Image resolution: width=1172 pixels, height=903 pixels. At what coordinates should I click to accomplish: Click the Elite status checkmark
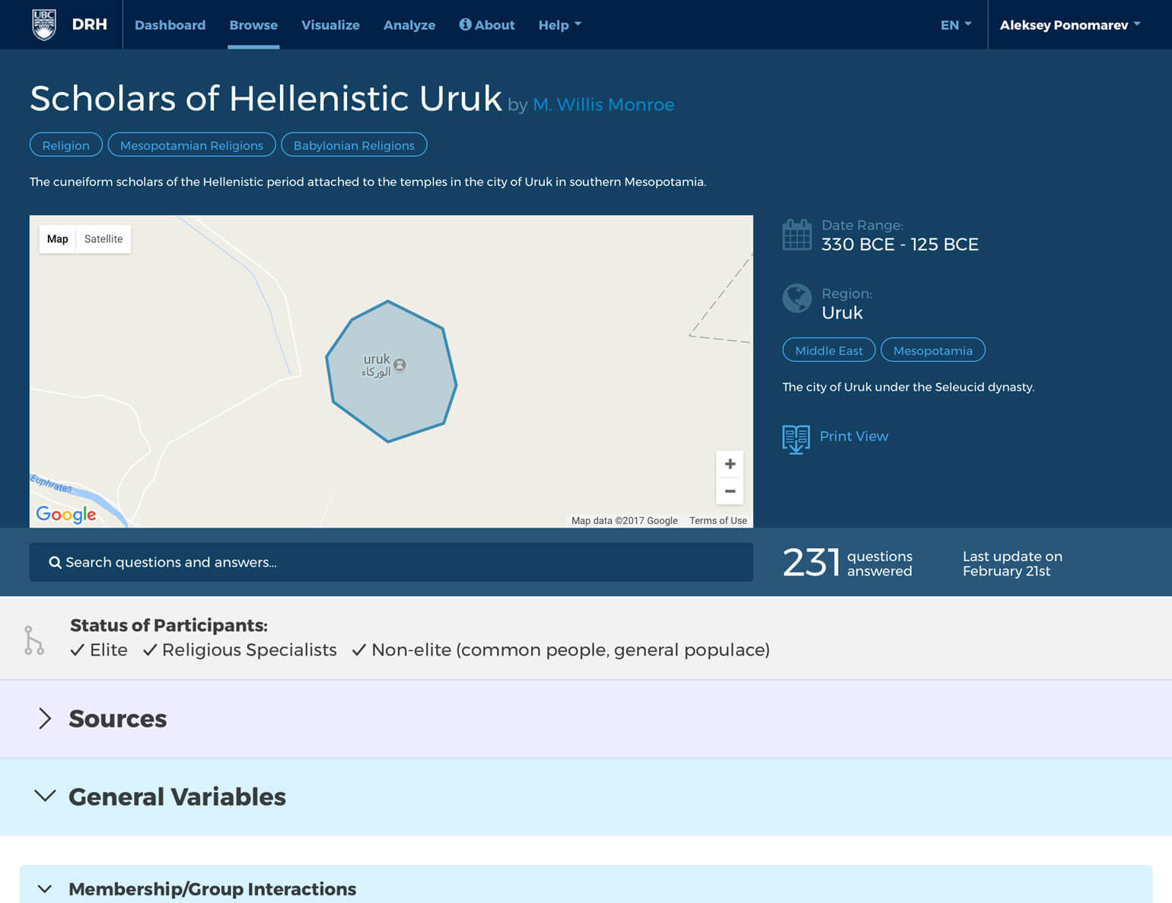pyautogui.click(x=78, y=650)
